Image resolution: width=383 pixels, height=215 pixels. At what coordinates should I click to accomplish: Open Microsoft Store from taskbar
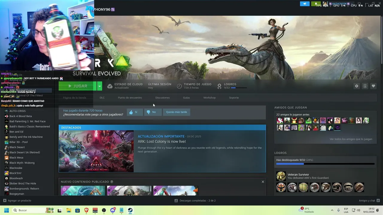[77, 210]
